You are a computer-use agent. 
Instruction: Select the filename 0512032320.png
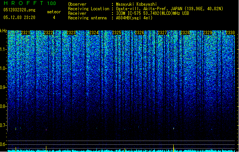point(19,10)
